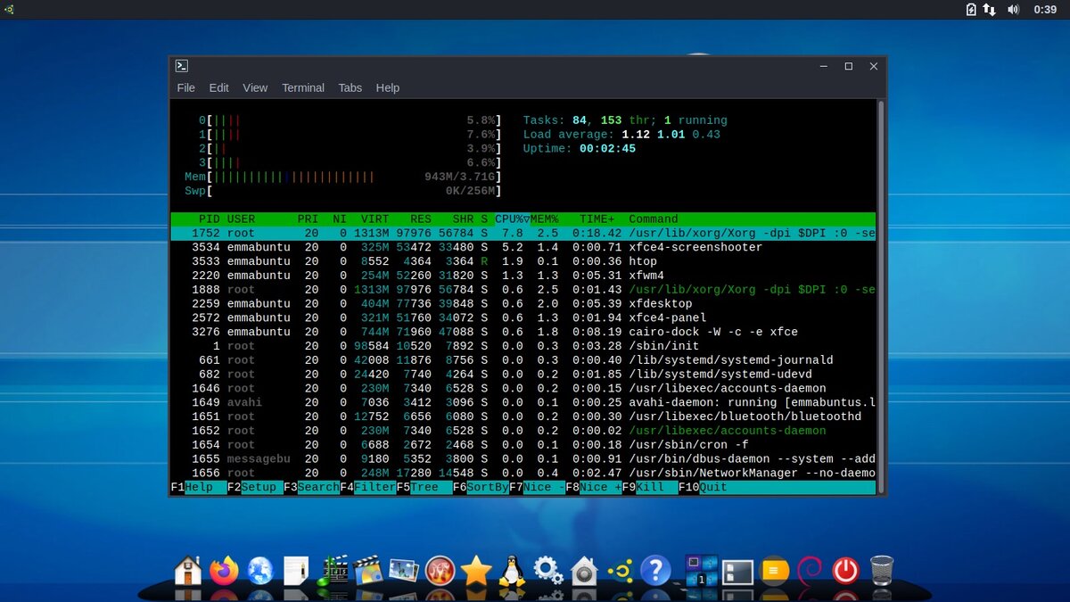Sort by the Command column header

coord(654,219)
